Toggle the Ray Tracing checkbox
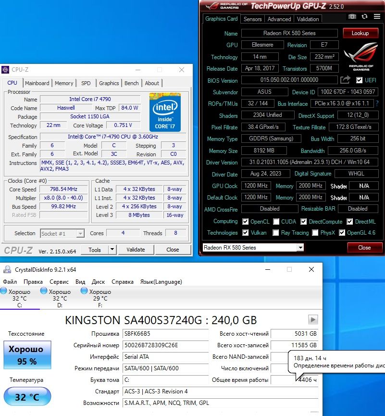 276,233
